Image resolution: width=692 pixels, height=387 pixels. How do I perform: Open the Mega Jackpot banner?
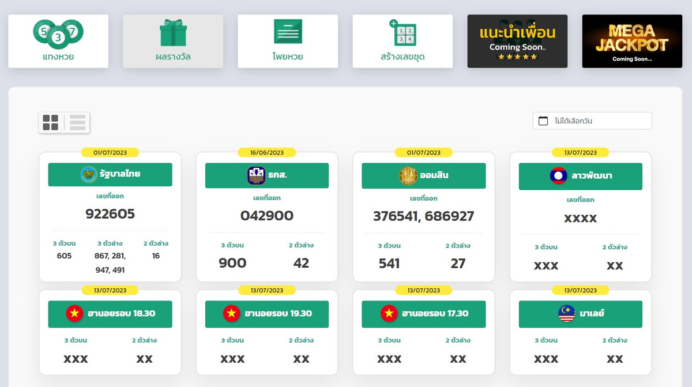tap(632, 42)
